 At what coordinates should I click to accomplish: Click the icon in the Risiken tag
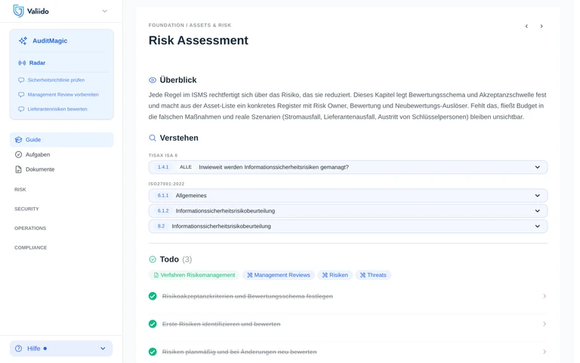coord(325,275)
